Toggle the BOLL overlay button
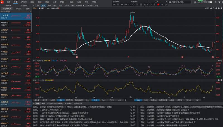Viewport: 223px width, 127px height. [146, 100]
